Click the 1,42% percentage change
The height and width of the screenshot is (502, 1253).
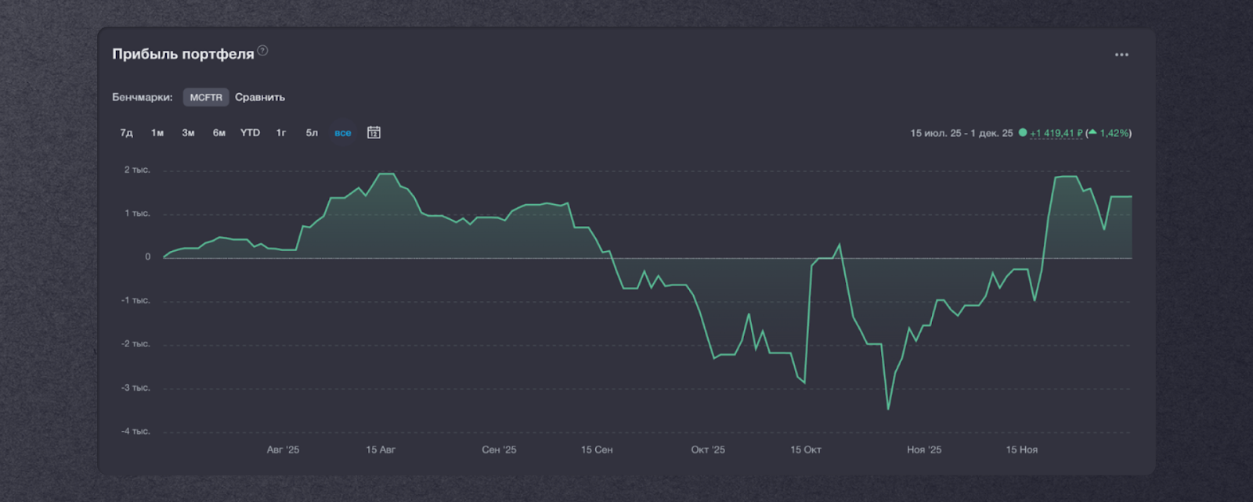pyautogui.click(x=1114, y=134)
